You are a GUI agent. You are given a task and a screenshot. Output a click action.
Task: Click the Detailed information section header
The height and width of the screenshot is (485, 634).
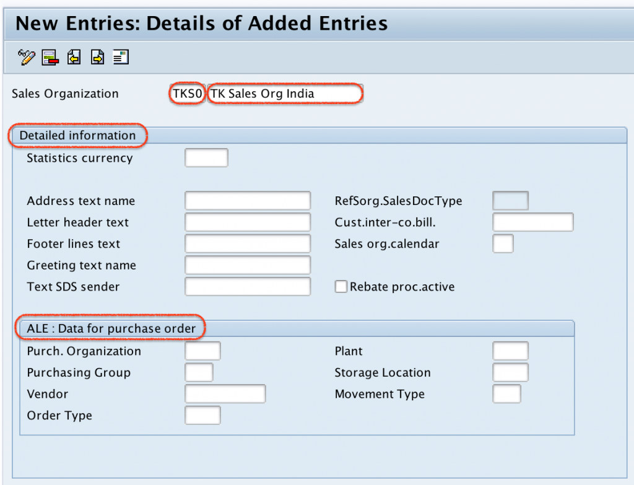coord(77,135)
